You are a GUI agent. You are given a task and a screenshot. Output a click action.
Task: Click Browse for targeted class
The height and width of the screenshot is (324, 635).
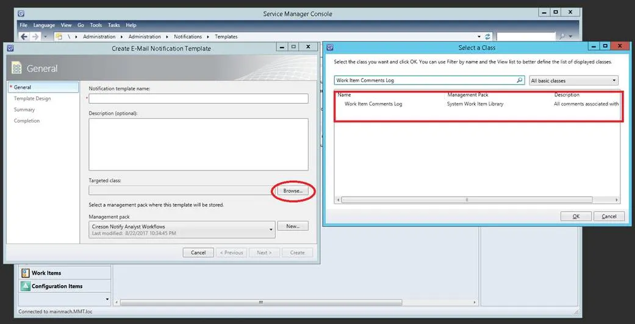pyautogui.click(x=293, y=191)
